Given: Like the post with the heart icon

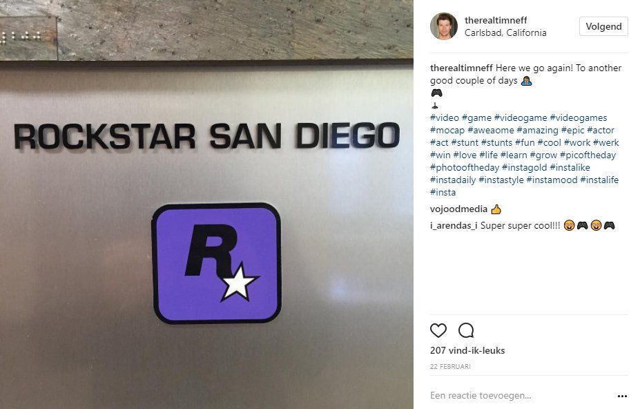Looking at the screenshot, I should 438,330.
